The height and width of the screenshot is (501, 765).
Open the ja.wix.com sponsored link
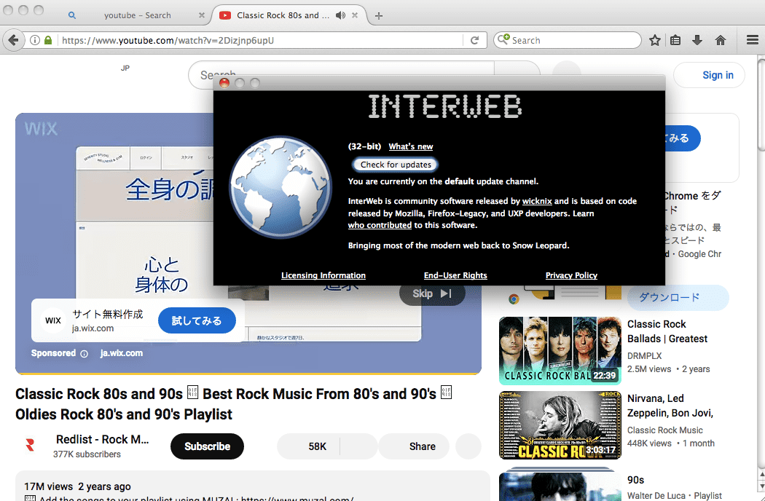(x=122, y=353)
